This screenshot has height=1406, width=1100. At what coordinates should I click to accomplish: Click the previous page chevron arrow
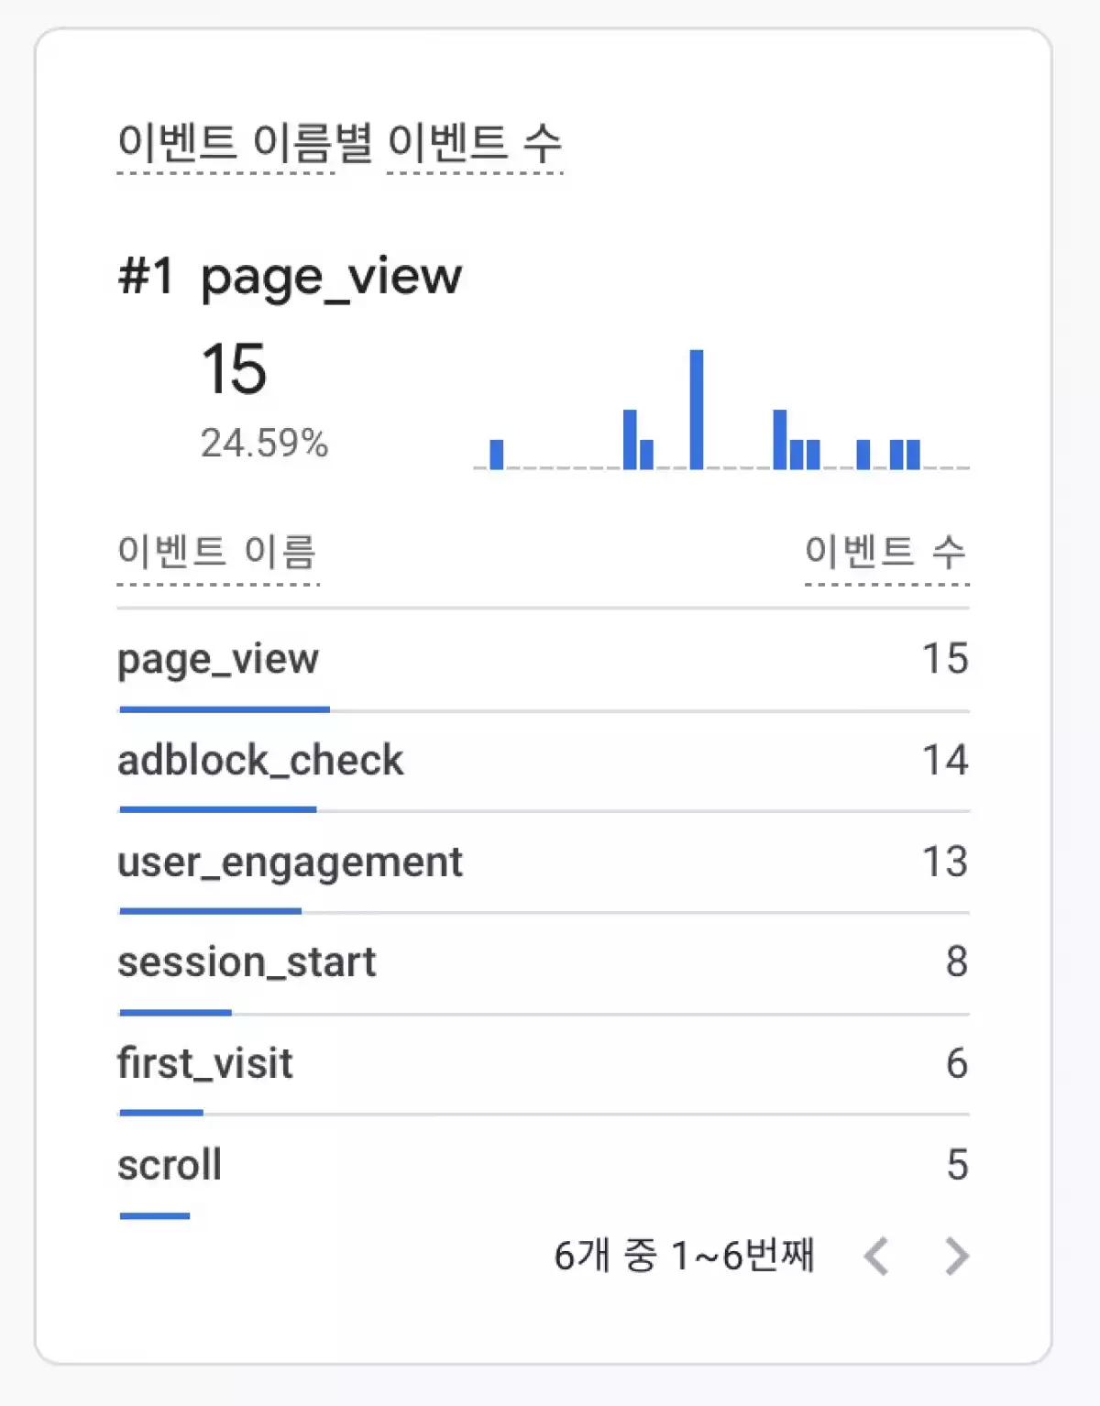876,1256
